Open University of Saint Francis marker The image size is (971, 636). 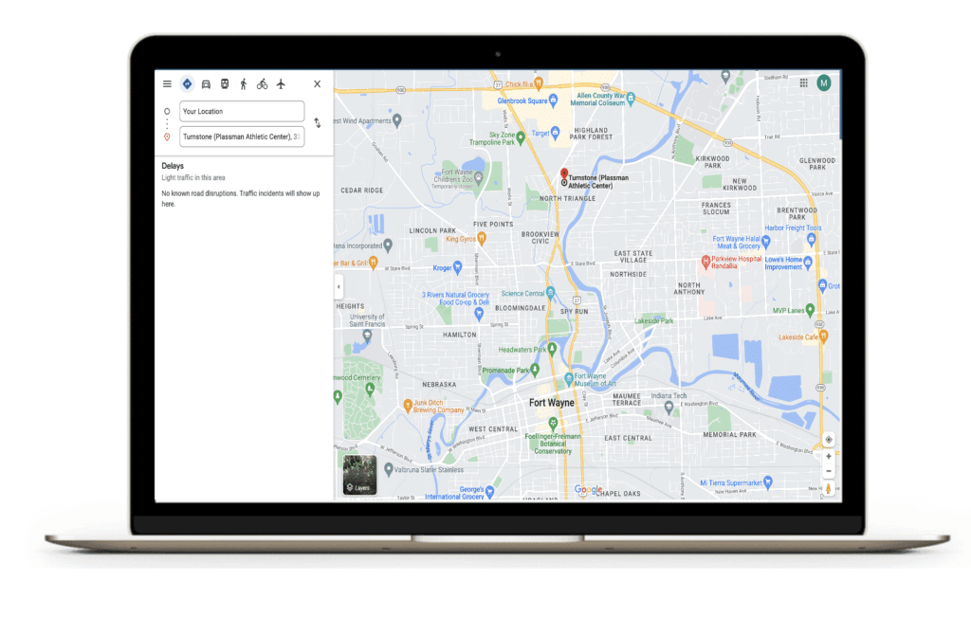pos(367,336)
